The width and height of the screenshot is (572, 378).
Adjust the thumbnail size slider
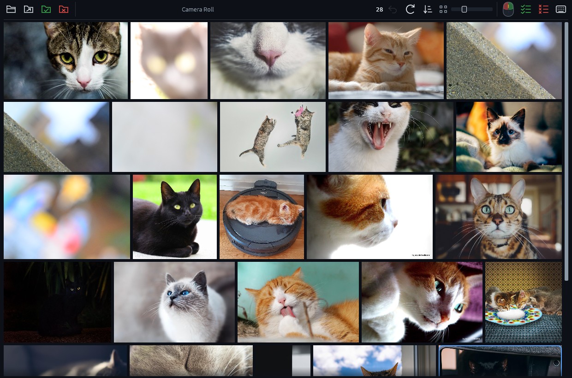click(x=471, y=9)
